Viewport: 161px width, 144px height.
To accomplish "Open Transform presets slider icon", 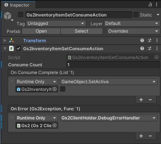I will click(x=150, y=40).
